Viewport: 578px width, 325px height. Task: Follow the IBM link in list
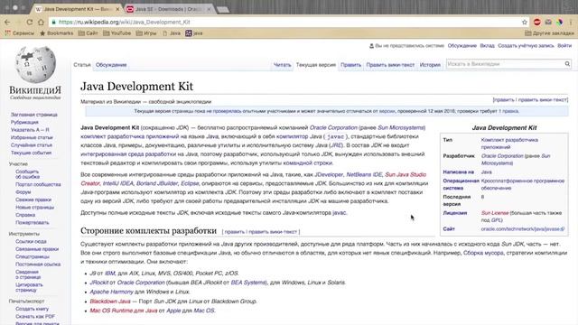coord(110,273)
